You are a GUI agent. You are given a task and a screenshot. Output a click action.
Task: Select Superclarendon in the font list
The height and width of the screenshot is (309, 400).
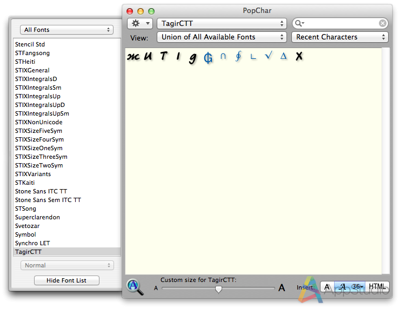(x=38, y=217)
